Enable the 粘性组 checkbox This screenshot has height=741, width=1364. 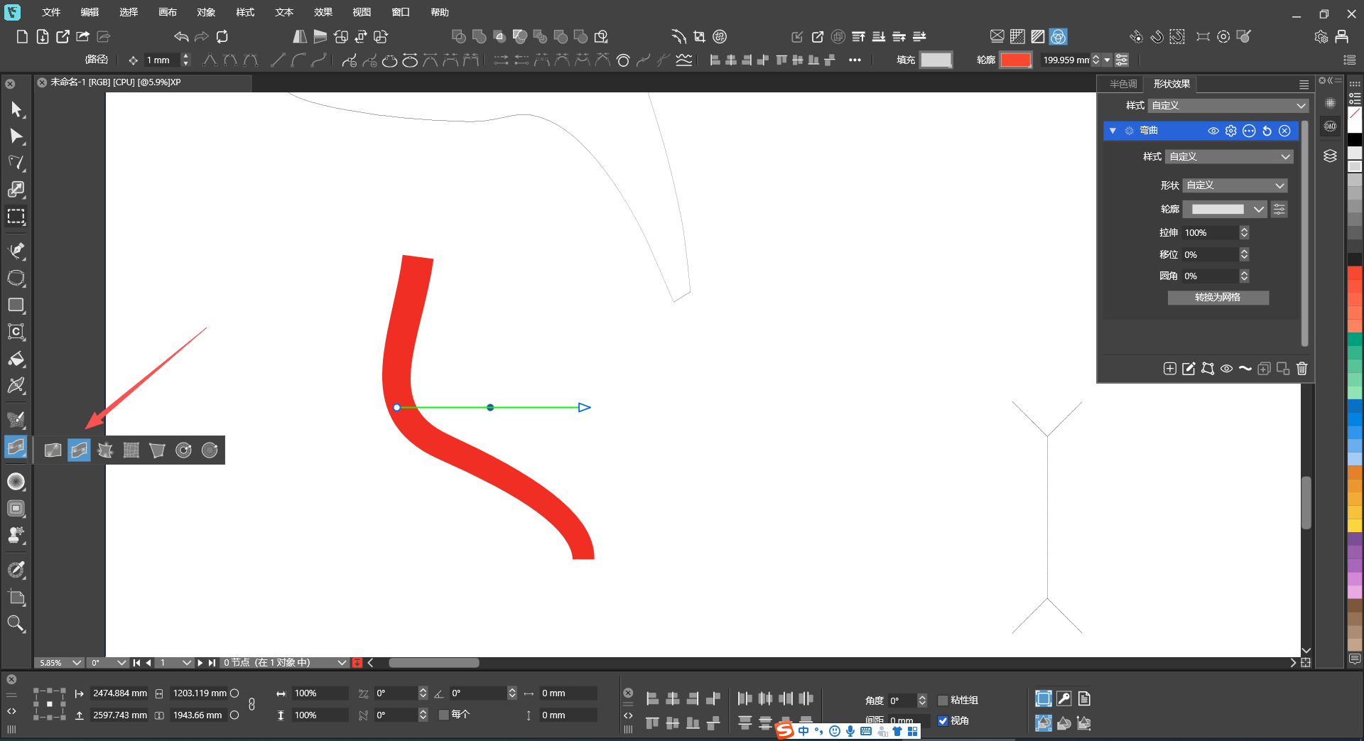pos(943,701)
